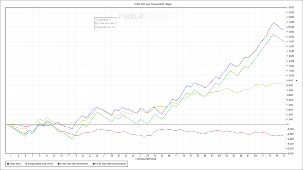Click the 17,000 y-axis tick label
This screenshot has width=303, height=170.
pyautogui.click(x=291, y=42)
